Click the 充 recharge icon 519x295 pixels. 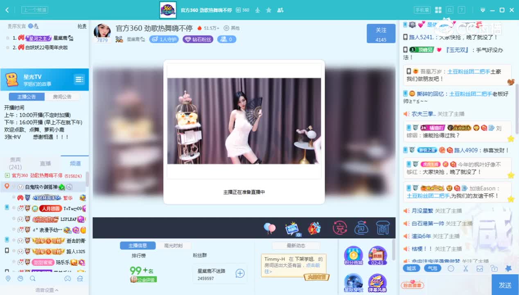(339, 228)
